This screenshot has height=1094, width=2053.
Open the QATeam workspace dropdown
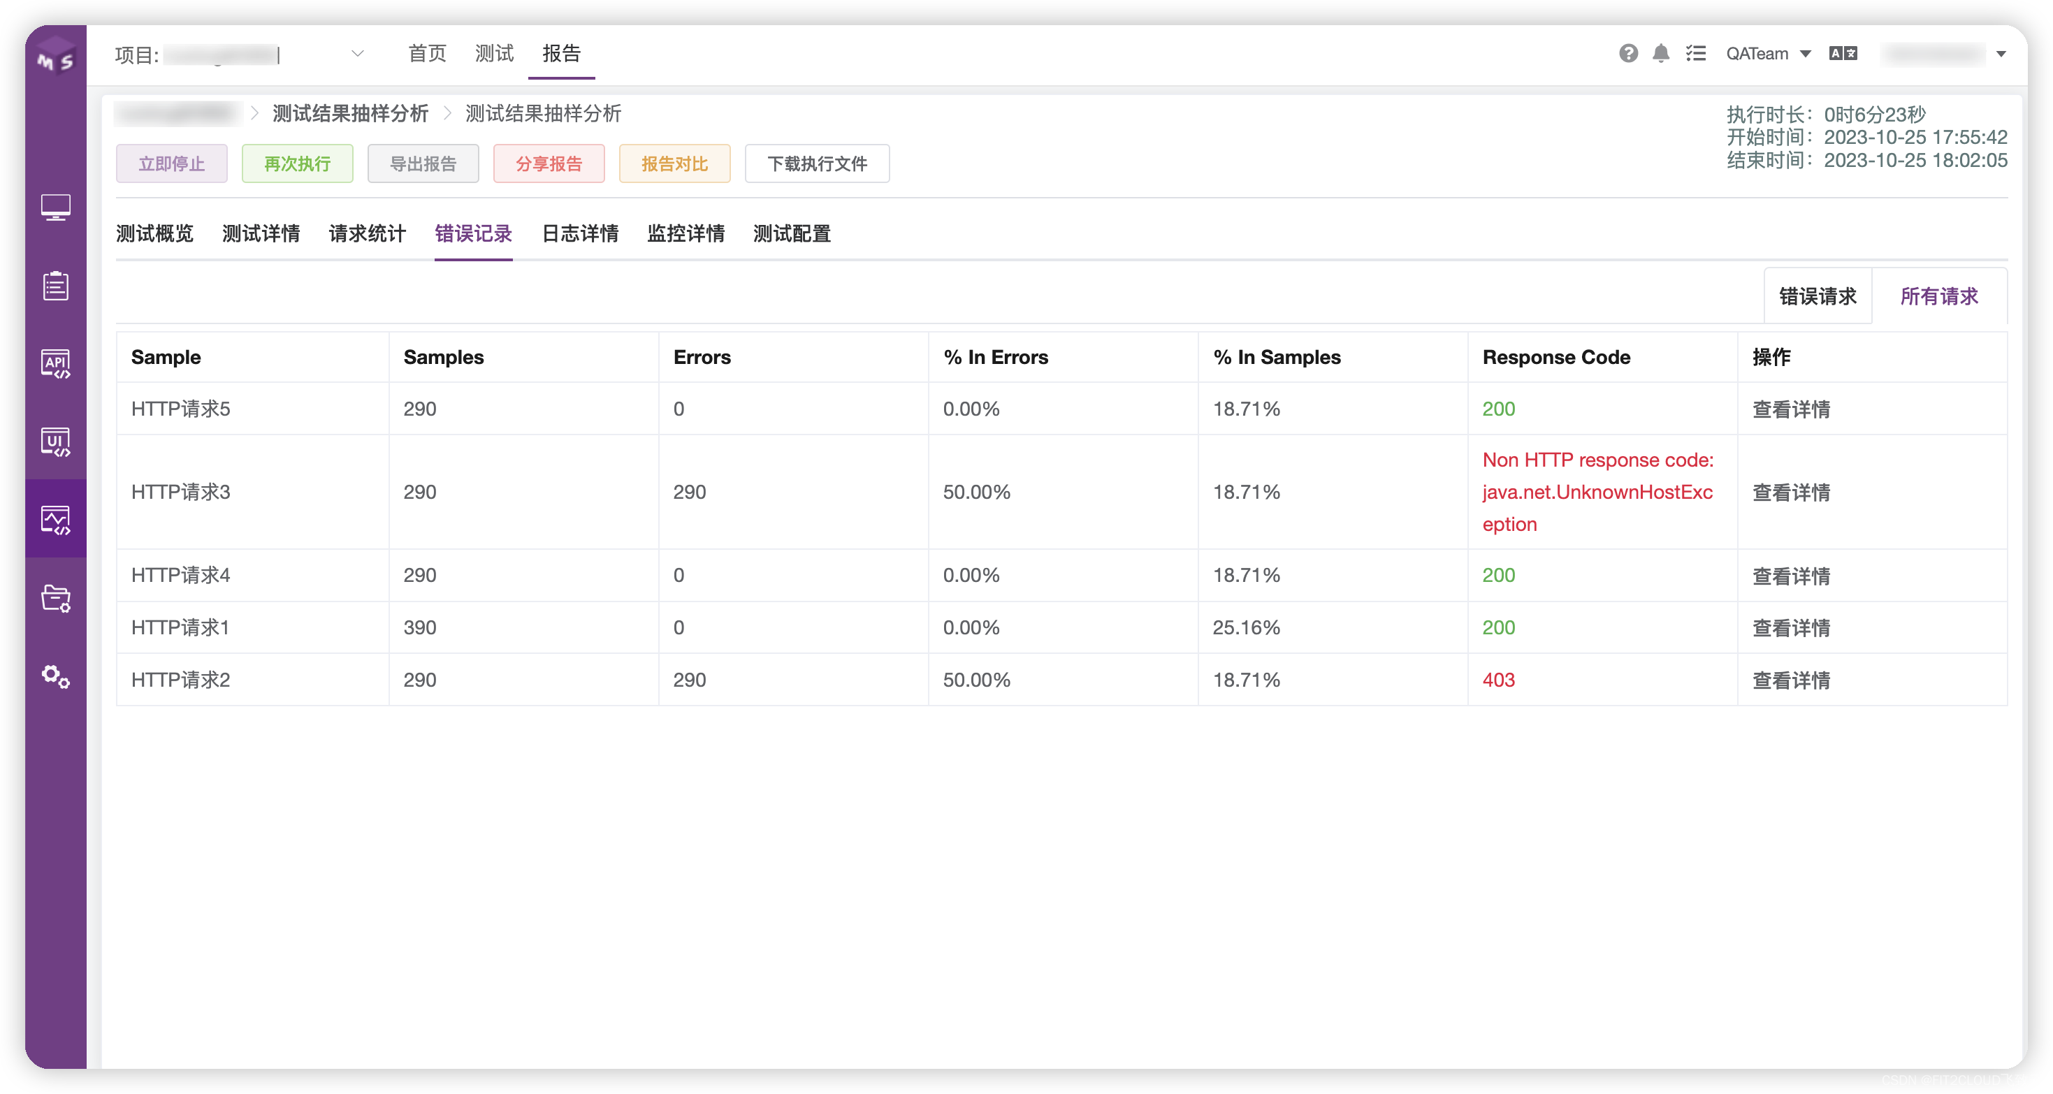[1768, 53]
